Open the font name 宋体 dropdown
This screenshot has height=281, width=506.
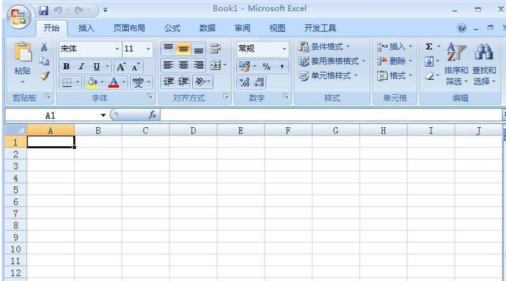117,49
